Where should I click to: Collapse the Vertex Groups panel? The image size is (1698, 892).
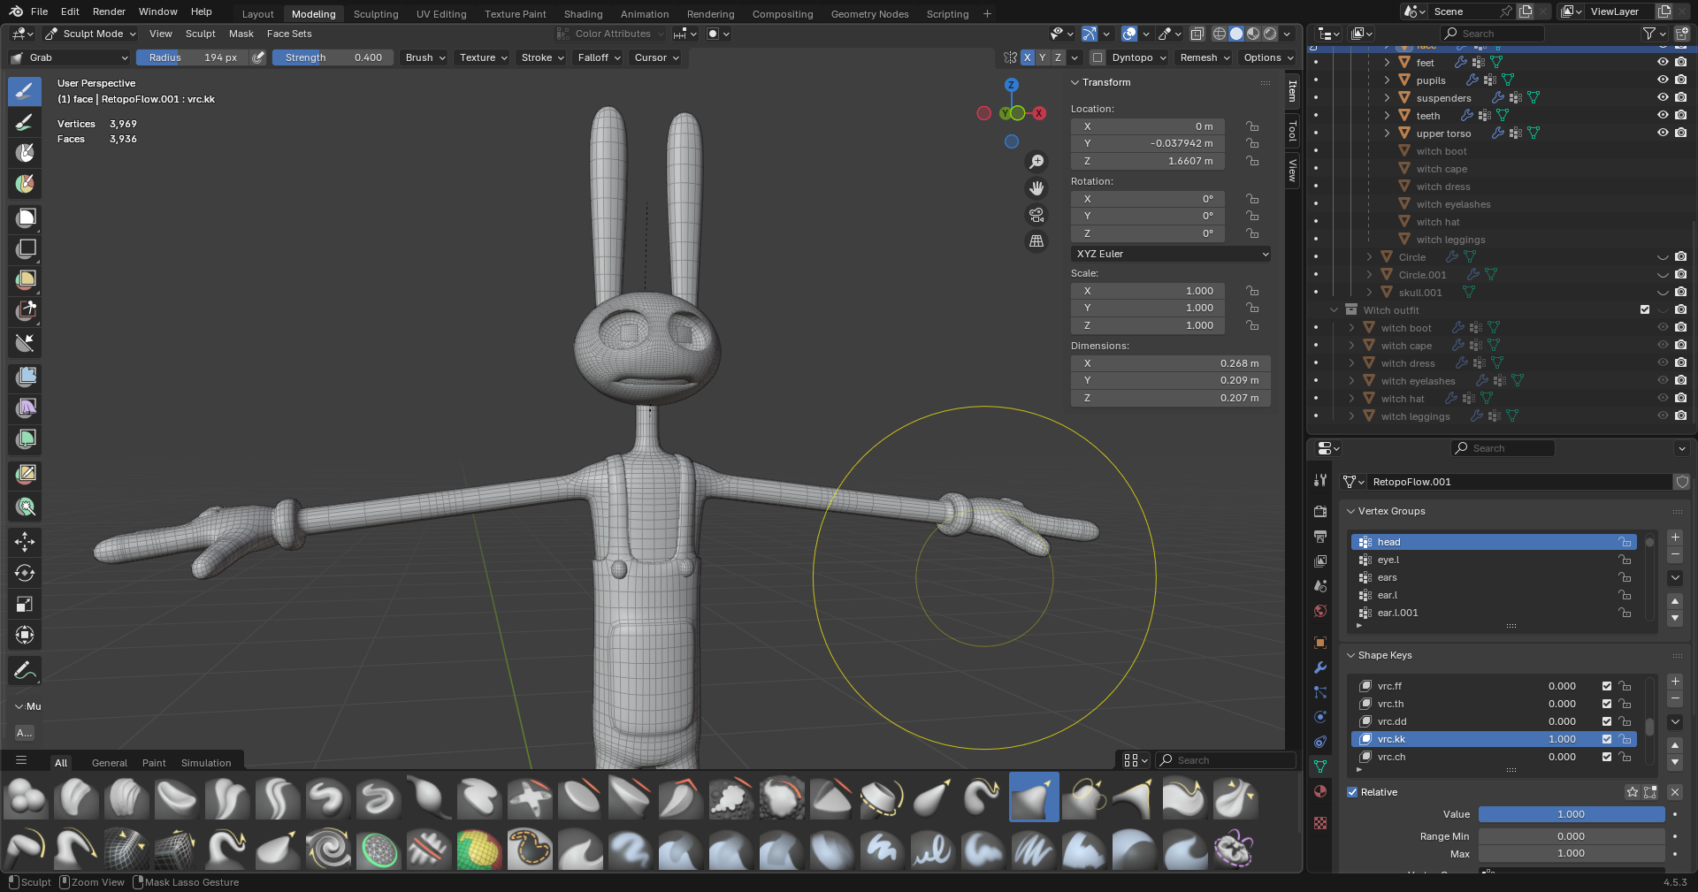pyautogui.click(x=1350, y=511)
